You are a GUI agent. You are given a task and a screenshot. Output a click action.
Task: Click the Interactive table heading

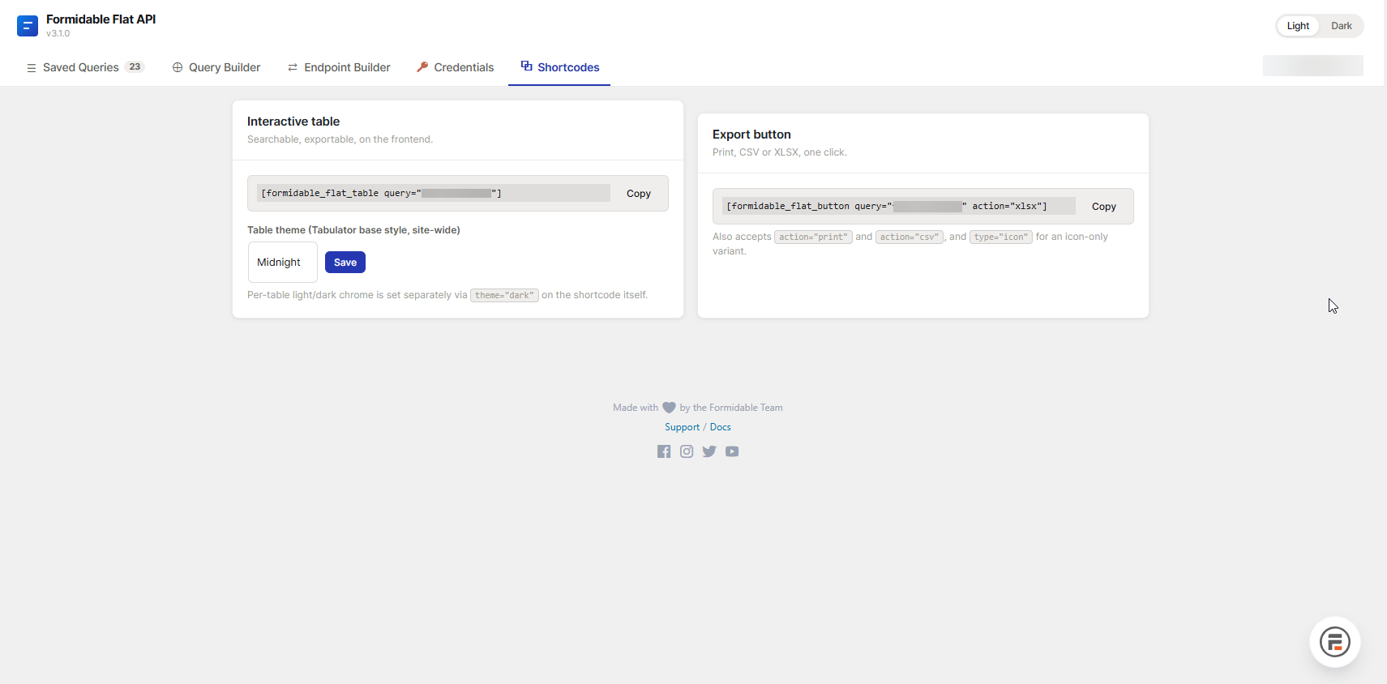click(293, 122)
